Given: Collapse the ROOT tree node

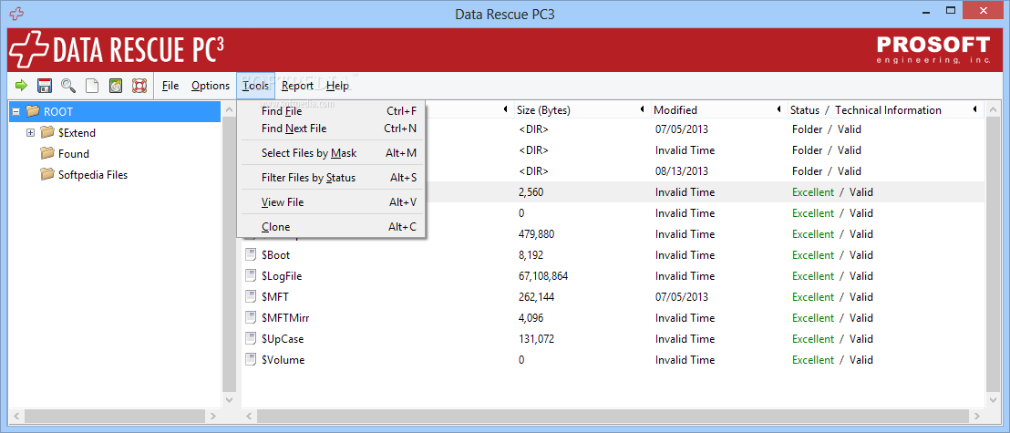Looking at the screenshot, I should pos(16,111).
